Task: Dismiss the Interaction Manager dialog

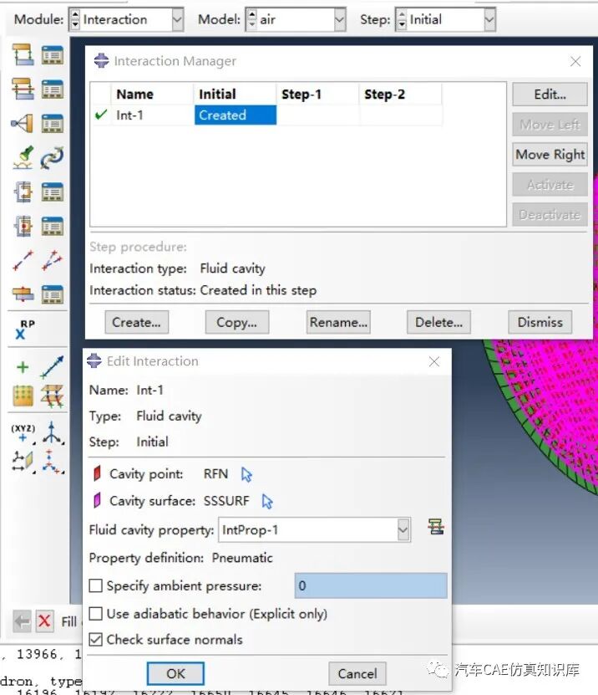Action: pos(540,322)
